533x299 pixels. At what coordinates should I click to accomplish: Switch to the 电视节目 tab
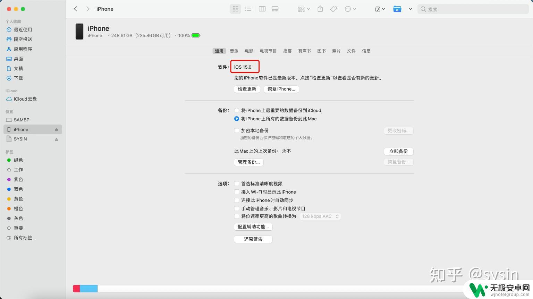(268, 51)
